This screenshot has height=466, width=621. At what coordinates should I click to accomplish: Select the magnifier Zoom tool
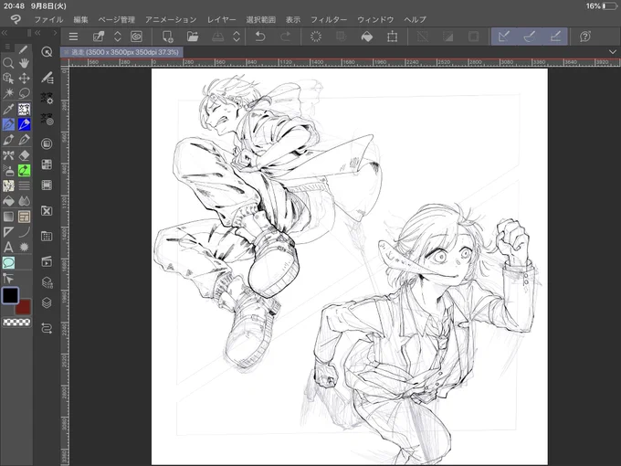click(x=8, y=63)
